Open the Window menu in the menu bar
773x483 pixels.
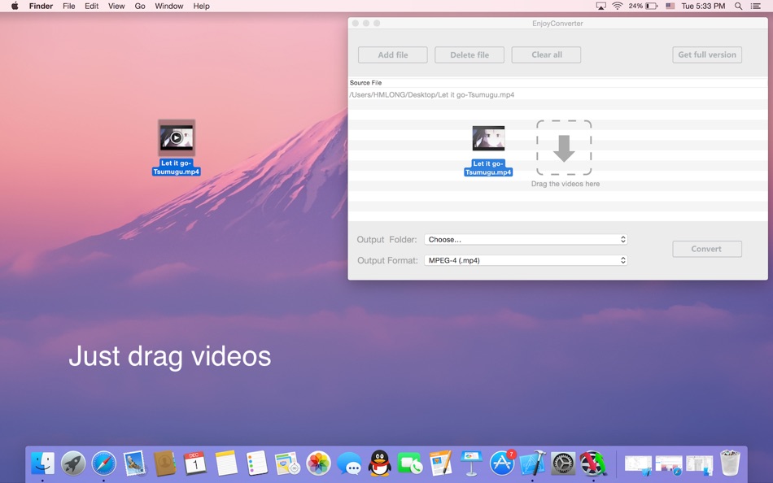pos(168,6)
